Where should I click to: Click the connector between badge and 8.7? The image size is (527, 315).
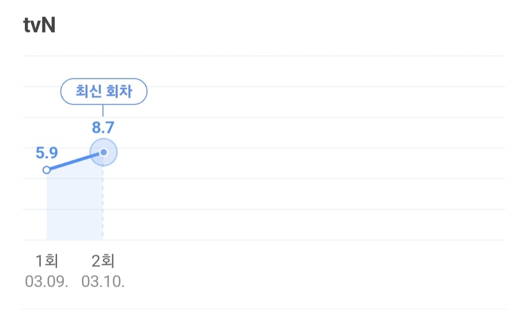(103, 111)
